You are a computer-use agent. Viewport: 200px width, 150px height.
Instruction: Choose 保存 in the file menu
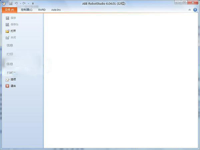click(x=11, y=18)
